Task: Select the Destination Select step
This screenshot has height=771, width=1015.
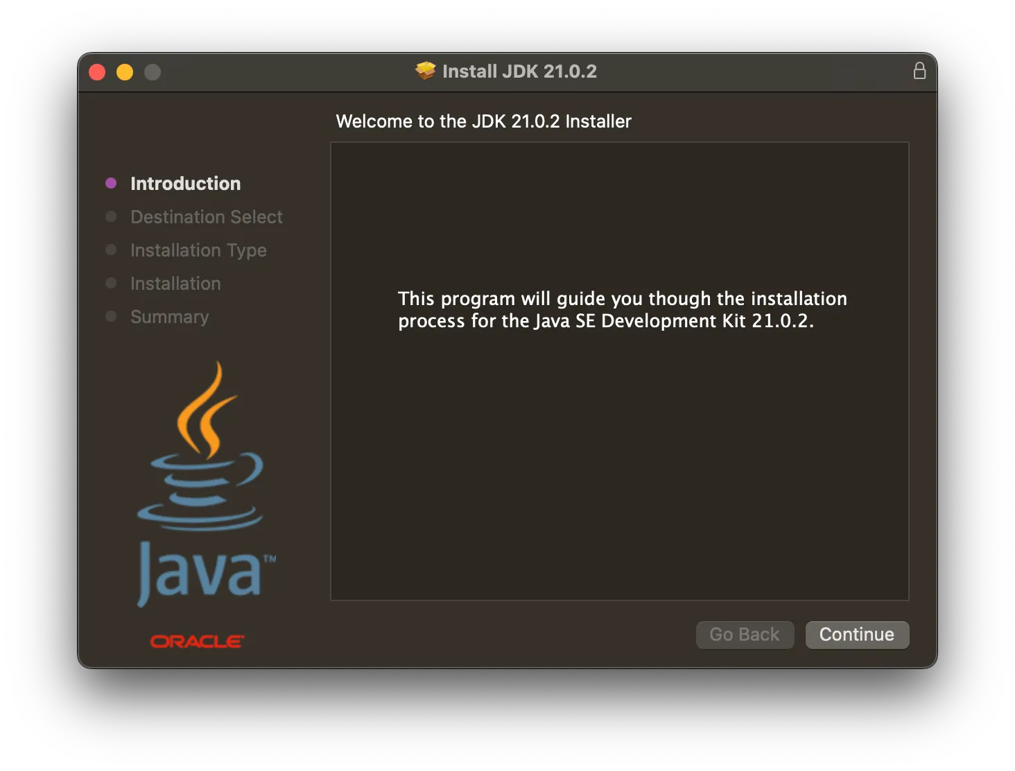Action: [207, 216]
